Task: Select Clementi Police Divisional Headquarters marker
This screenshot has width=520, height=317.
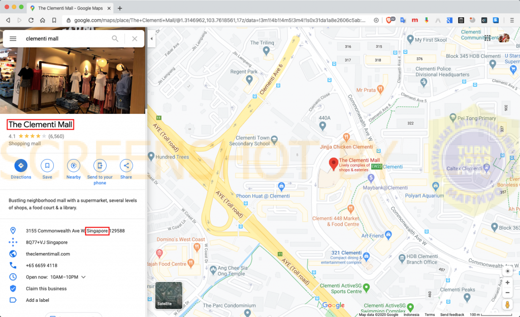Action: 424,82
